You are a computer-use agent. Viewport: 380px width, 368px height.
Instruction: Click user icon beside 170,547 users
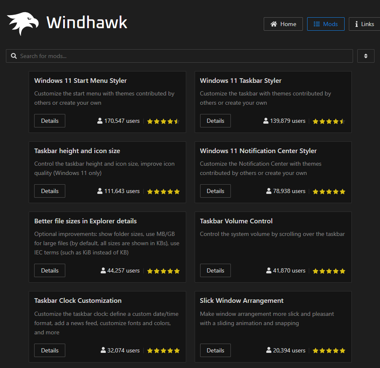(100, 121)
